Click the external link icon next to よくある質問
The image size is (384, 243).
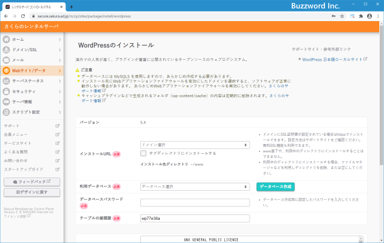pyautogui.click(x=57, y=152)
